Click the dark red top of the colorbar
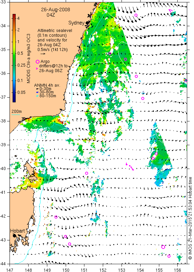The width and height of the screenshot is (194, 272). (14, 15)
